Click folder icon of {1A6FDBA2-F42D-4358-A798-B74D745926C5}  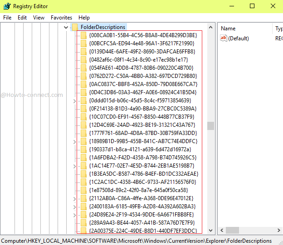[83, 158]
